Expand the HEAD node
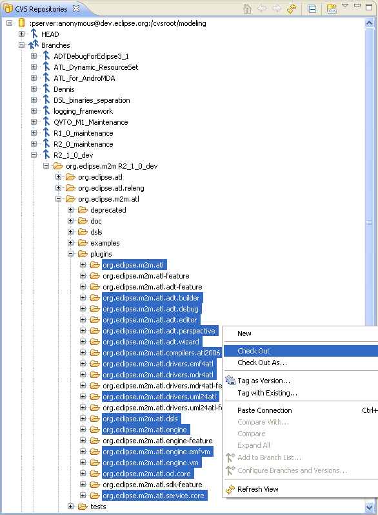 coord(22,34)
